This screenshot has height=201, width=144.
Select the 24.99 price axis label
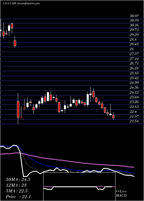134,83
